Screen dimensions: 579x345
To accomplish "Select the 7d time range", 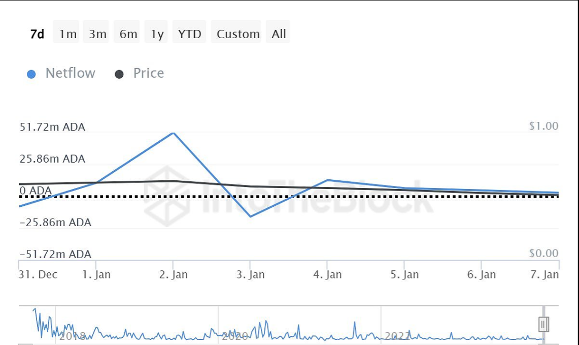I will tap(38, 34).
